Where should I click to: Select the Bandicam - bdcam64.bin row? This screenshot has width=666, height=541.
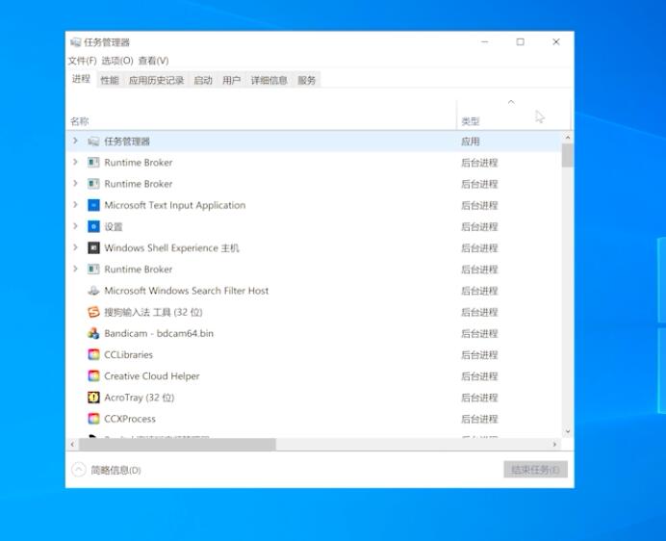click(314, 333)
